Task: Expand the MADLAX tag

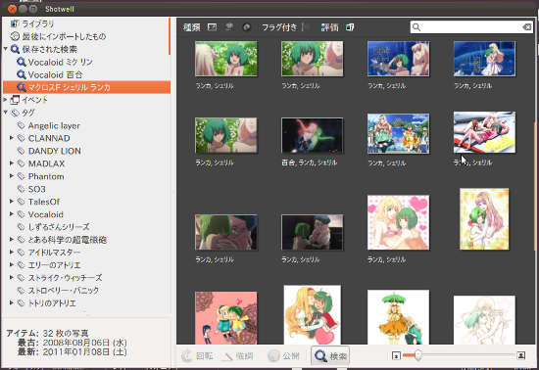Action: [x=12, y=163]
